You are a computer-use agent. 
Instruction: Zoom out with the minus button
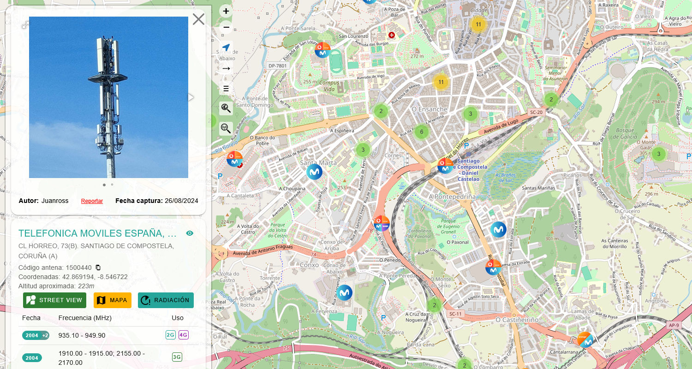226,28
